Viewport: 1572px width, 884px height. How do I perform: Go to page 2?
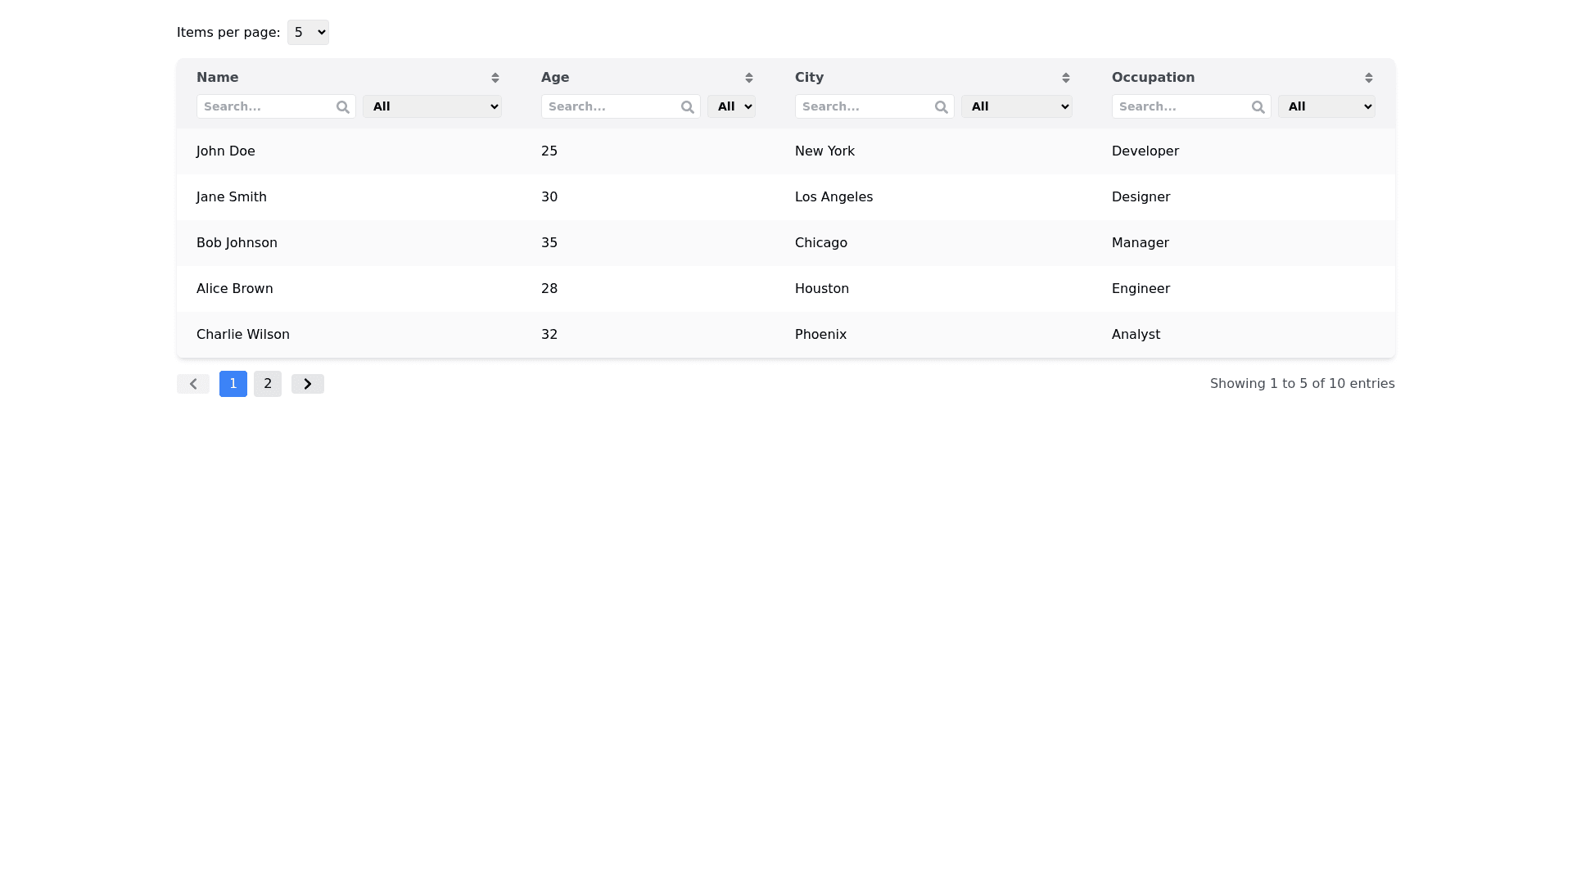click(268, 384)
